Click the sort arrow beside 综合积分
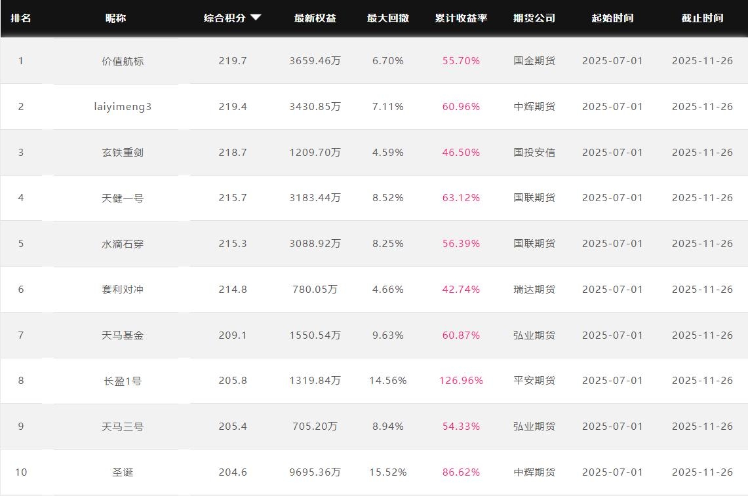This screenshot has height=496, width=748. click(x=256, y=18)
